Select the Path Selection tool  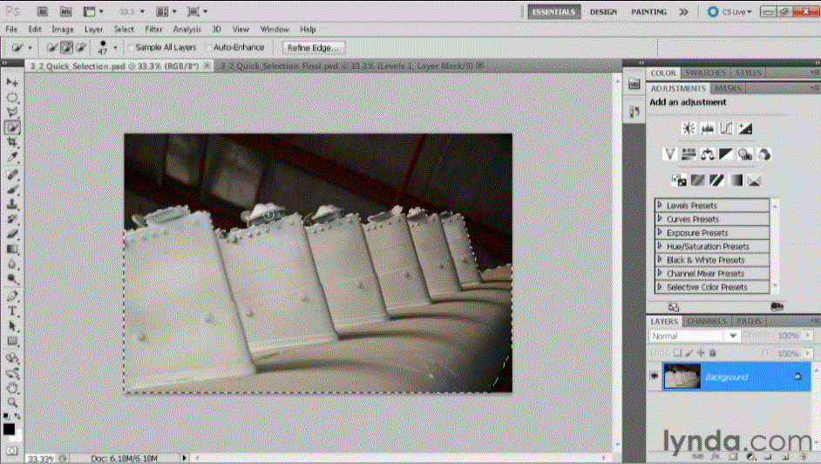12,326
